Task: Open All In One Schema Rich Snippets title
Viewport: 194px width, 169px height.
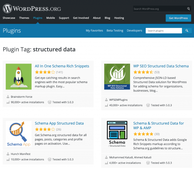Action: coord(62,66)
